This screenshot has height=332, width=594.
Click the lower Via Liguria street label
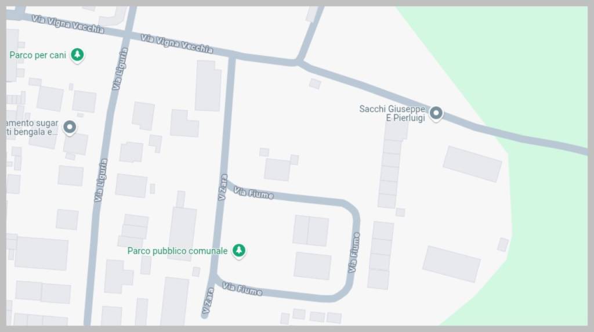click(x=101, y=181)
